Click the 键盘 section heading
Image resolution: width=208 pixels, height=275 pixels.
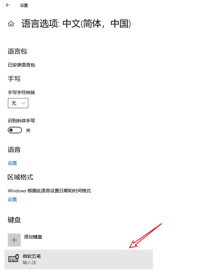coord(14,220)
